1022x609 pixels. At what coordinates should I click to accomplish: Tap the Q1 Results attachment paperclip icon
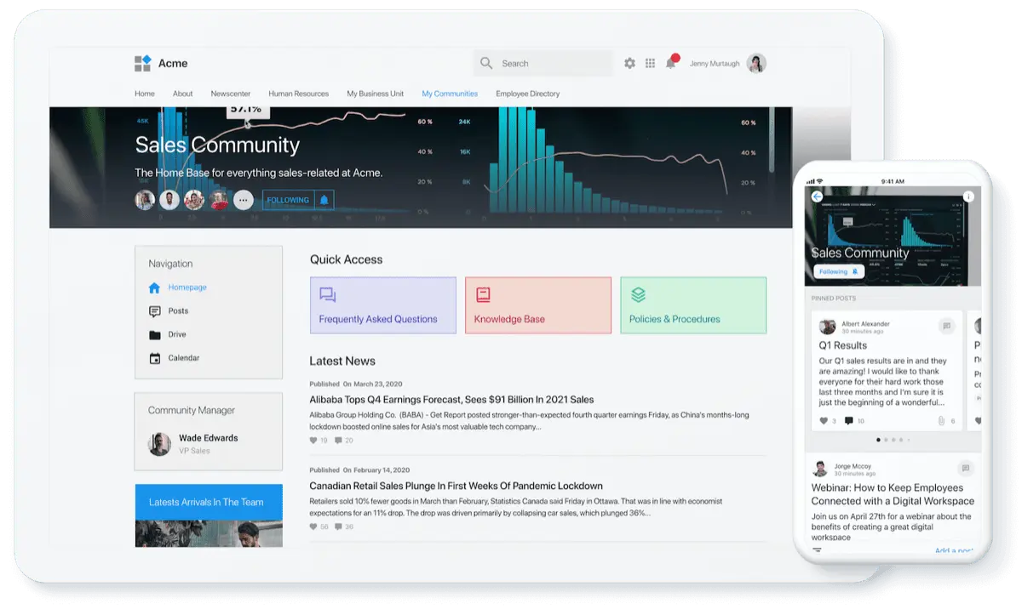pos(940,421)
